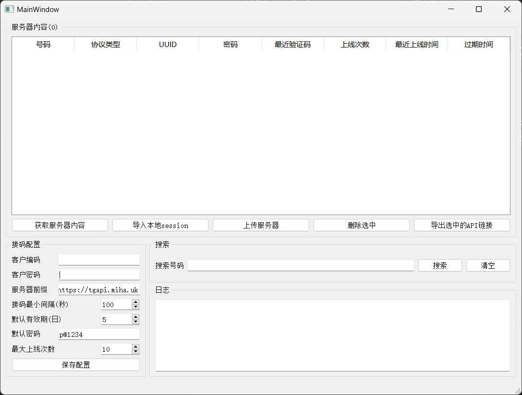Click 导出选中的API链接 button

[461, 225]
